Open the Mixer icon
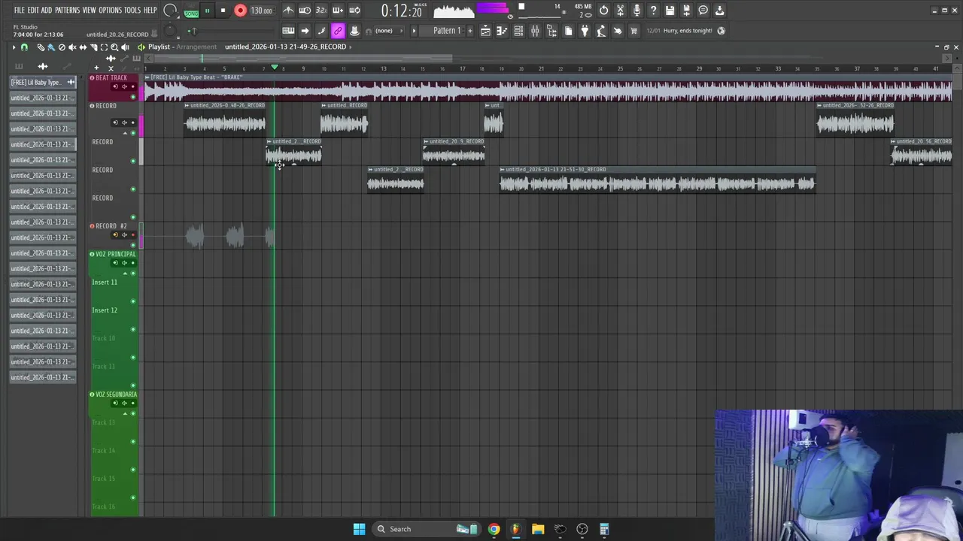The width and height of the screenshot is (963, 541). tap(535, 31)
